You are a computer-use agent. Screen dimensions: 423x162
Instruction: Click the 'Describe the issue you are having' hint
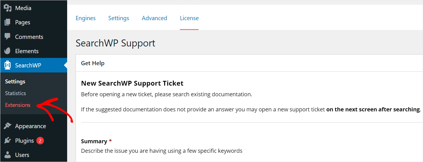[162, 151]
